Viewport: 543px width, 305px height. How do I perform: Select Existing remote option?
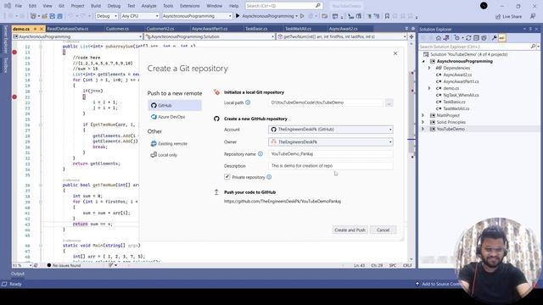[x=169, y=143]
